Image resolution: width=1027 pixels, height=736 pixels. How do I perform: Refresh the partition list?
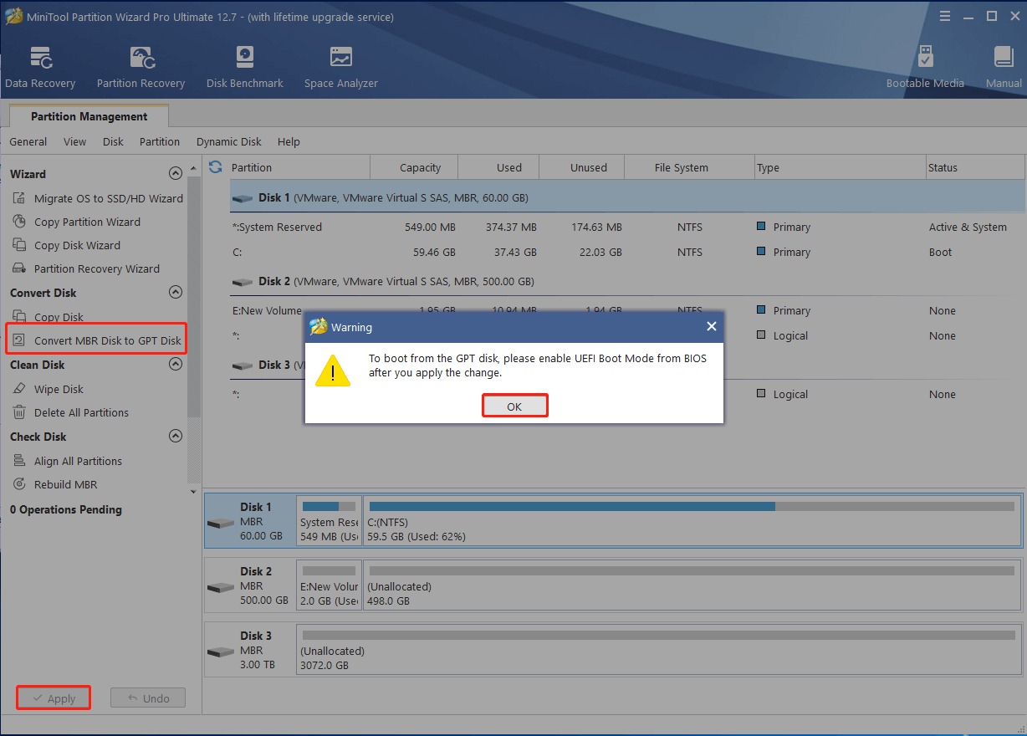(216, 167)
